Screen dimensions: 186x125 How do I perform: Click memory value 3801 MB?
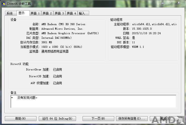(47, 42)
